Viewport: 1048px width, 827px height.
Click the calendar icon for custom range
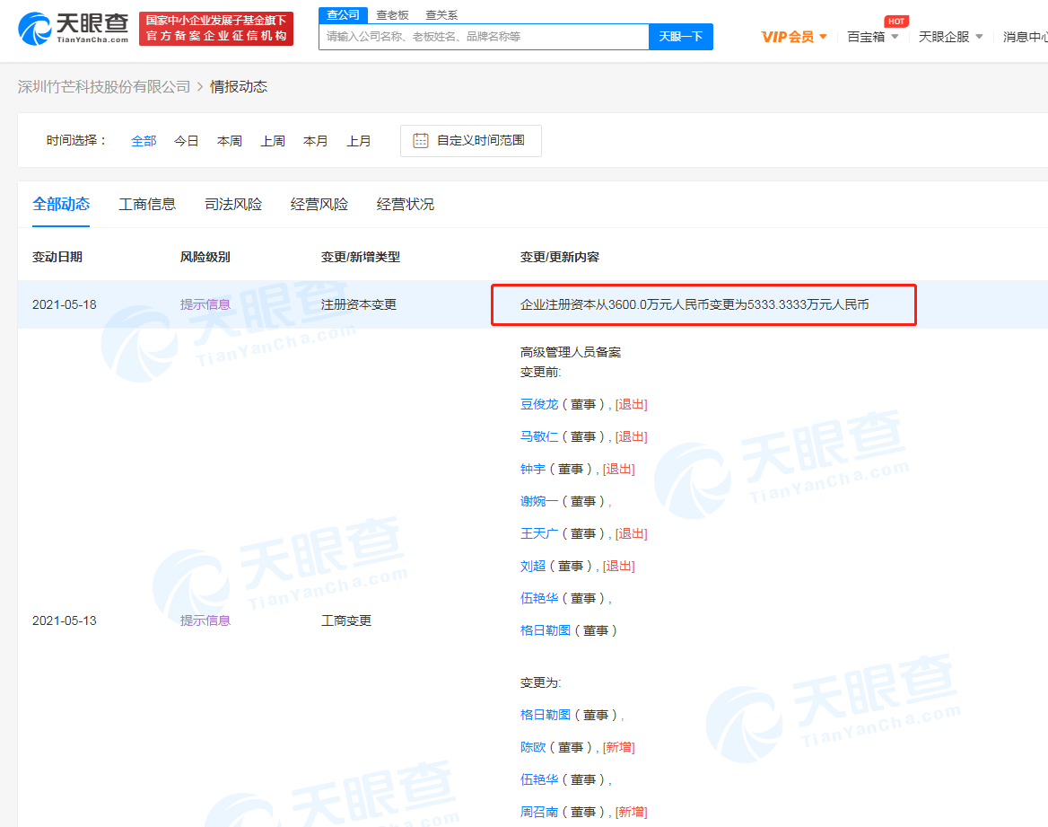click(420, 140)
